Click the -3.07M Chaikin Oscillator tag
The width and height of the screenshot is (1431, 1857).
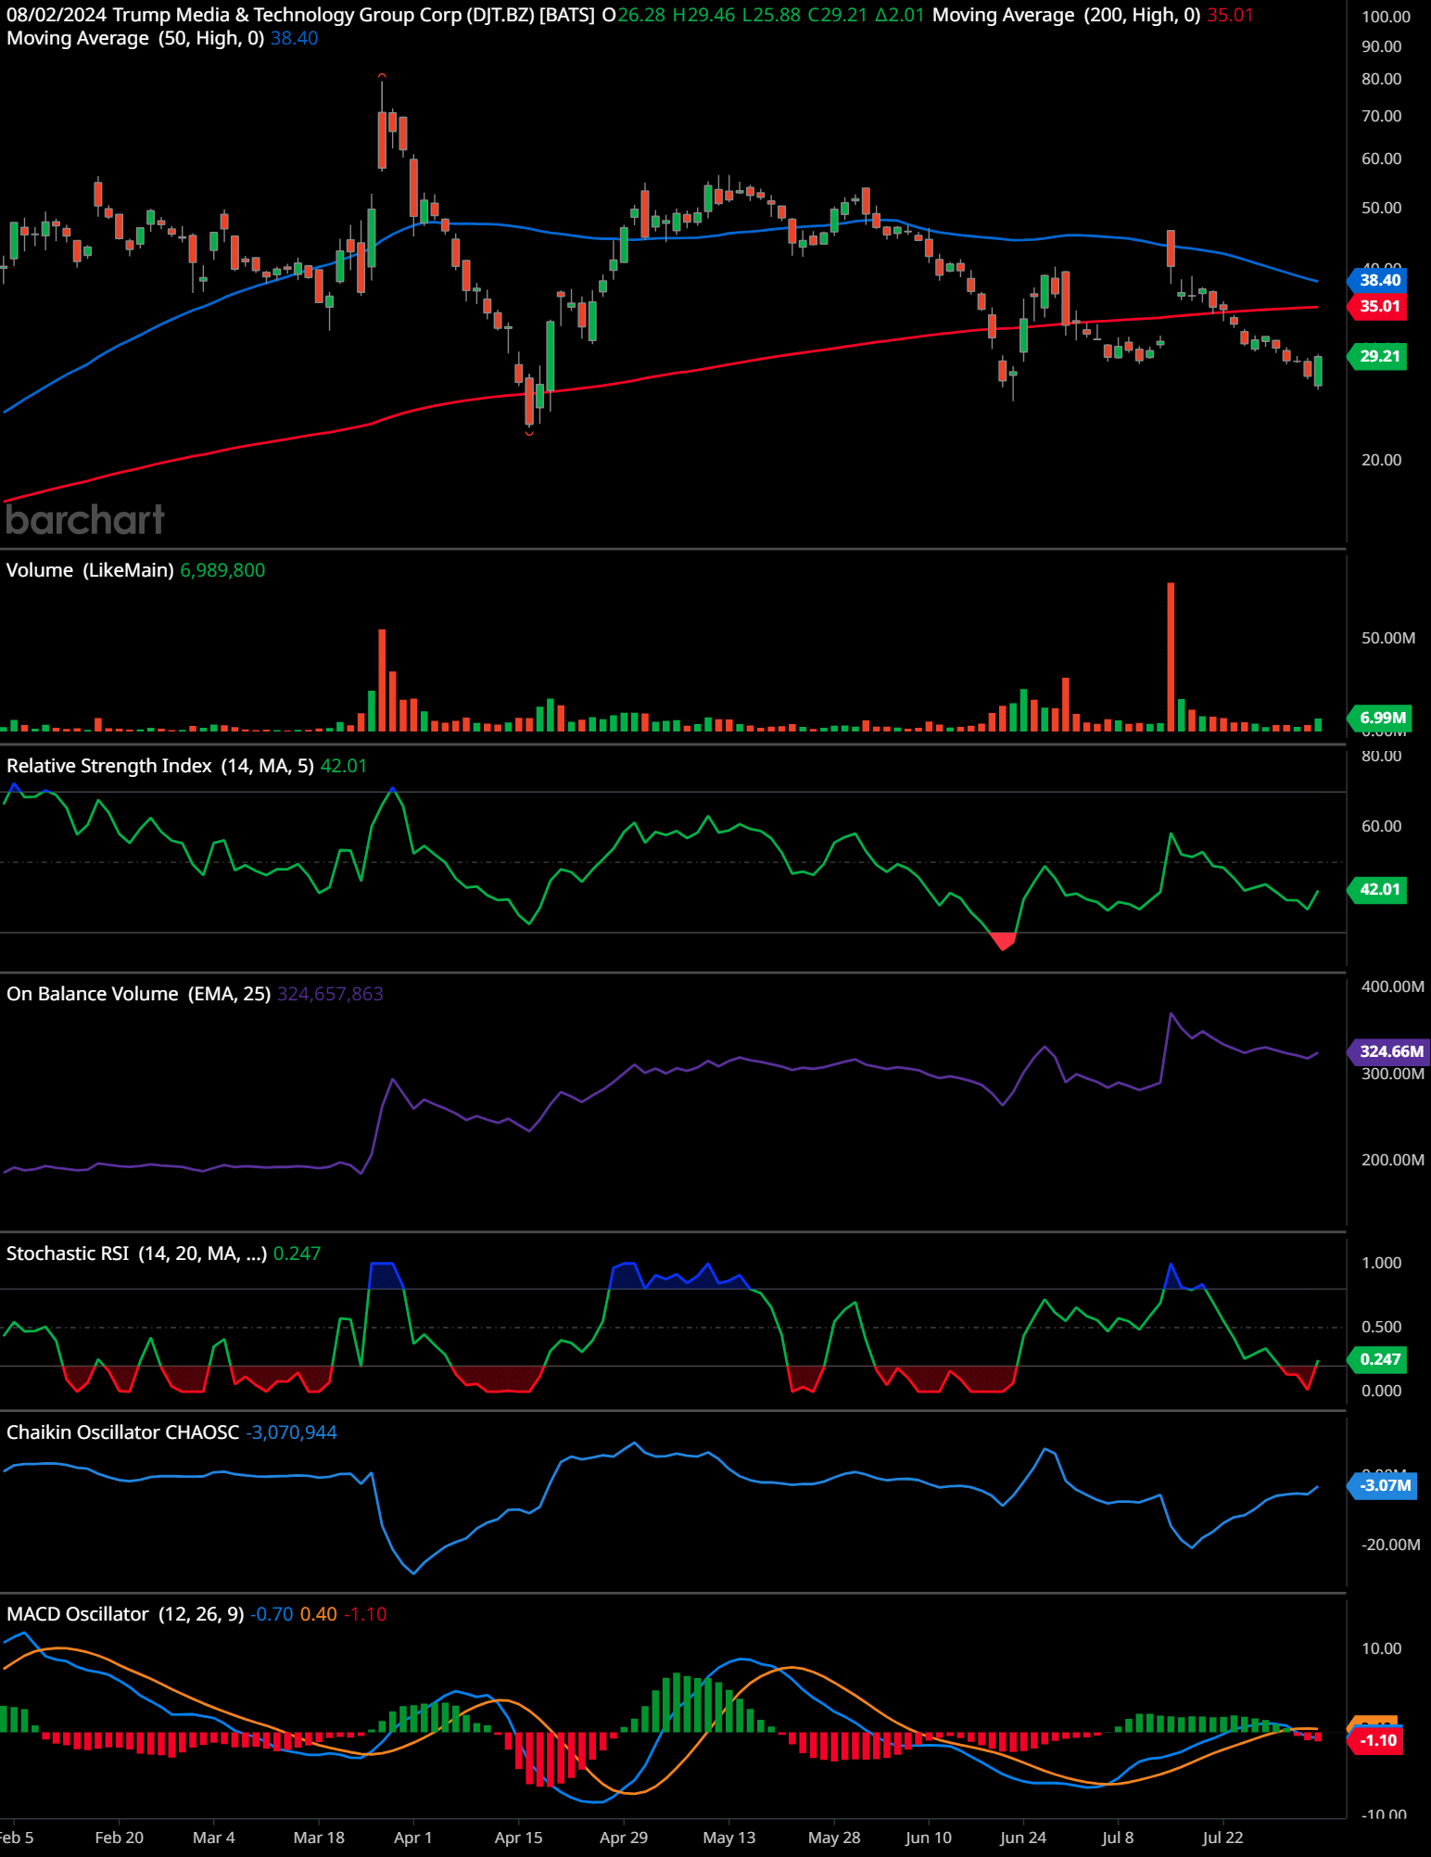click(1383, 1485)
